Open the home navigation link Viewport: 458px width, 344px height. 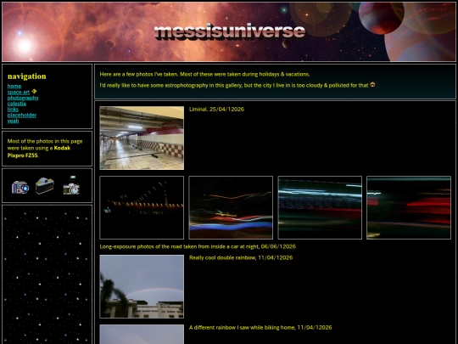[14, 87]
